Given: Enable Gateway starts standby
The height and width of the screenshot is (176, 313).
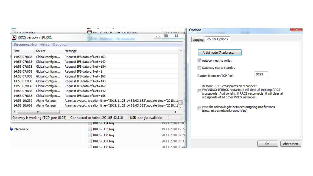Looking at the screenshot, I should pyautogui.click(x=199, y=68).
